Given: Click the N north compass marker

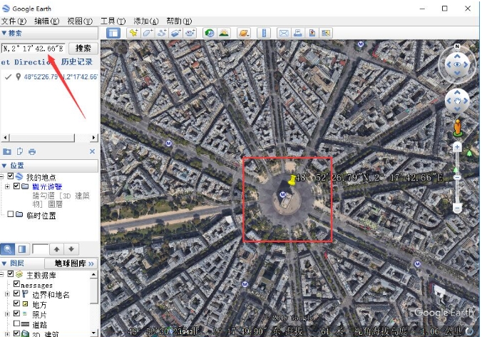Looking at the screenshot, I should pos(457,46).
